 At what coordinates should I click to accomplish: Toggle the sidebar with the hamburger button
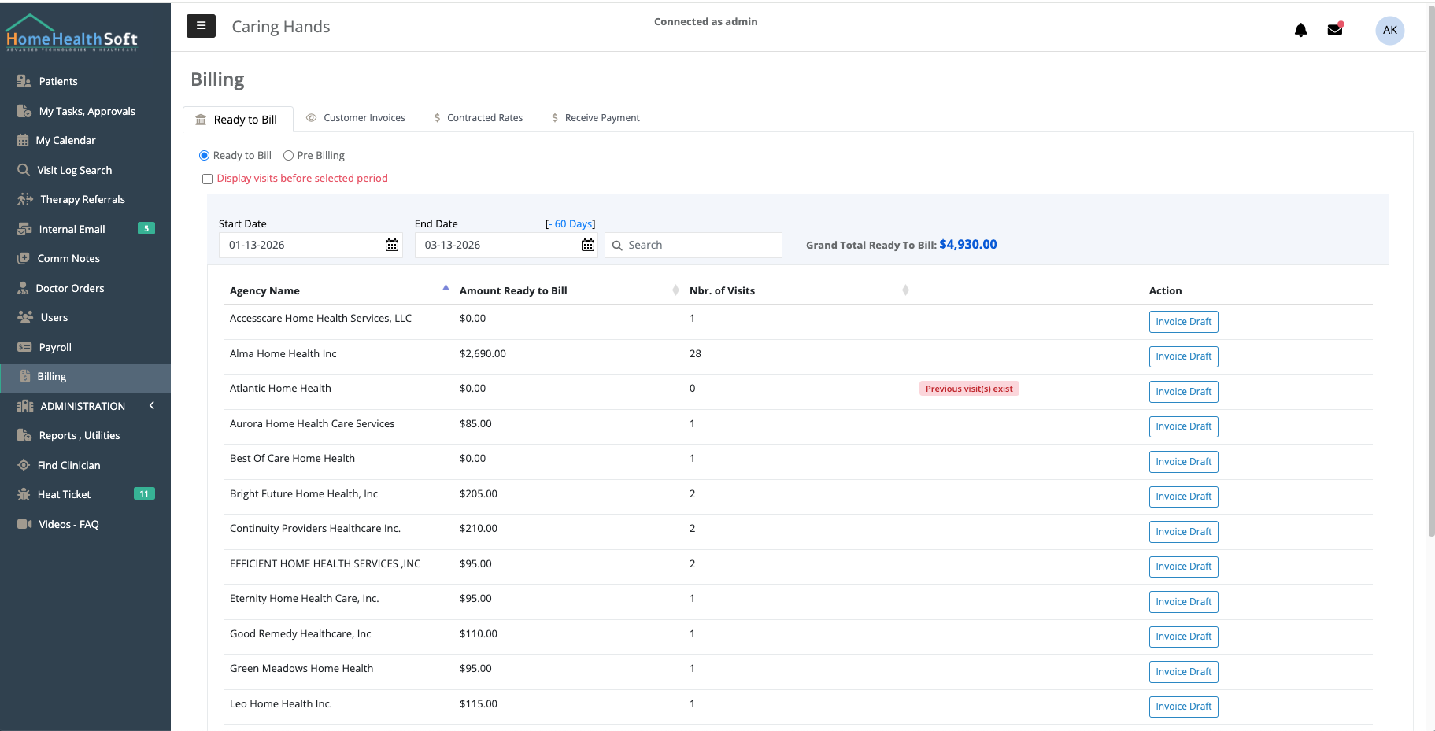point(201,26)
